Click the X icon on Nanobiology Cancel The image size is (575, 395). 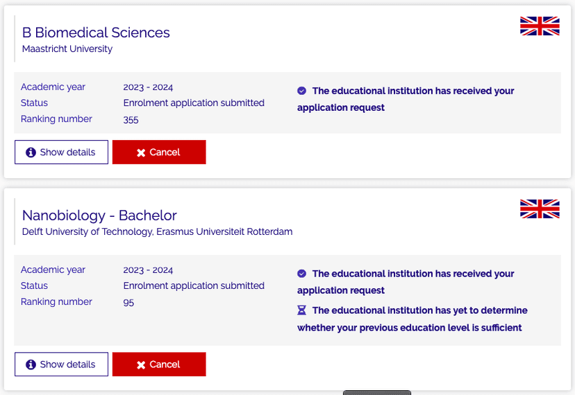pos(141,365)
